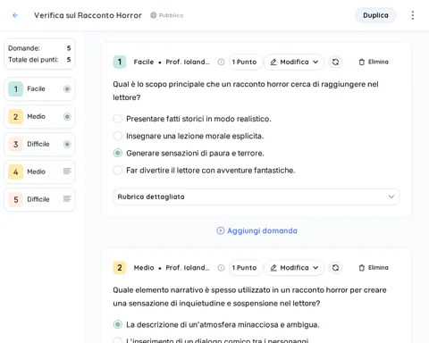Click open-text icon on sidebar item 4 Medio
Image resolution: width=429 pixels, height=343 pixels.
click(x=67, y=171)
